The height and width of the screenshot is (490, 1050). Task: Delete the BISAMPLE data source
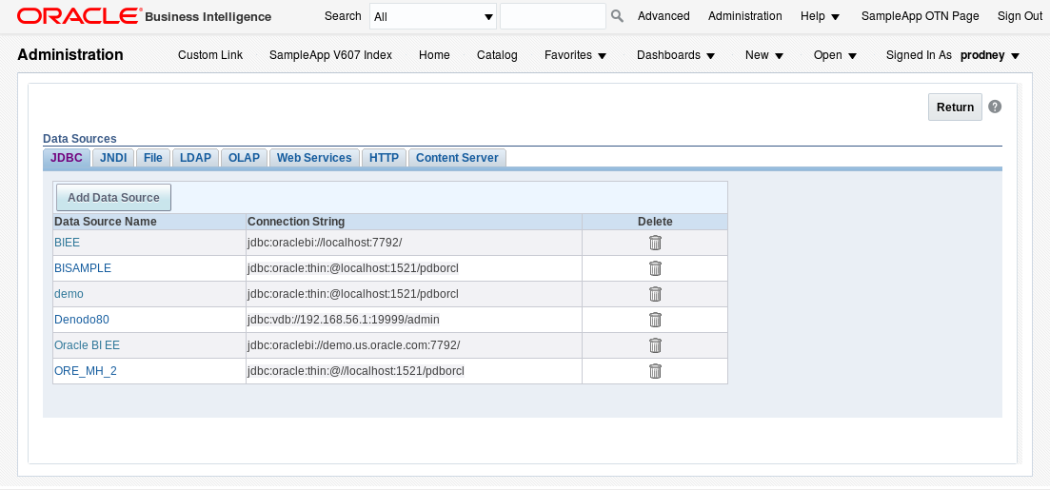click(x=655, y=268)
